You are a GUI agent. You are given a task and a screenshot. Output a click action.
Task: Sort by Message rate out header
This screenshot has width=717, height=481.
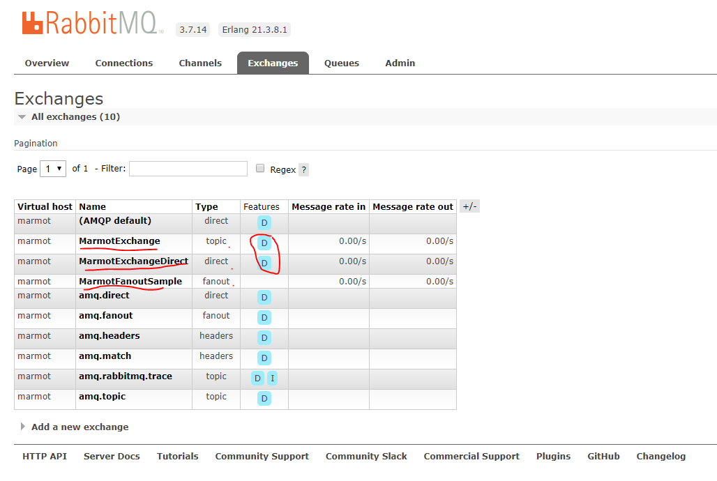coord(413,206)
